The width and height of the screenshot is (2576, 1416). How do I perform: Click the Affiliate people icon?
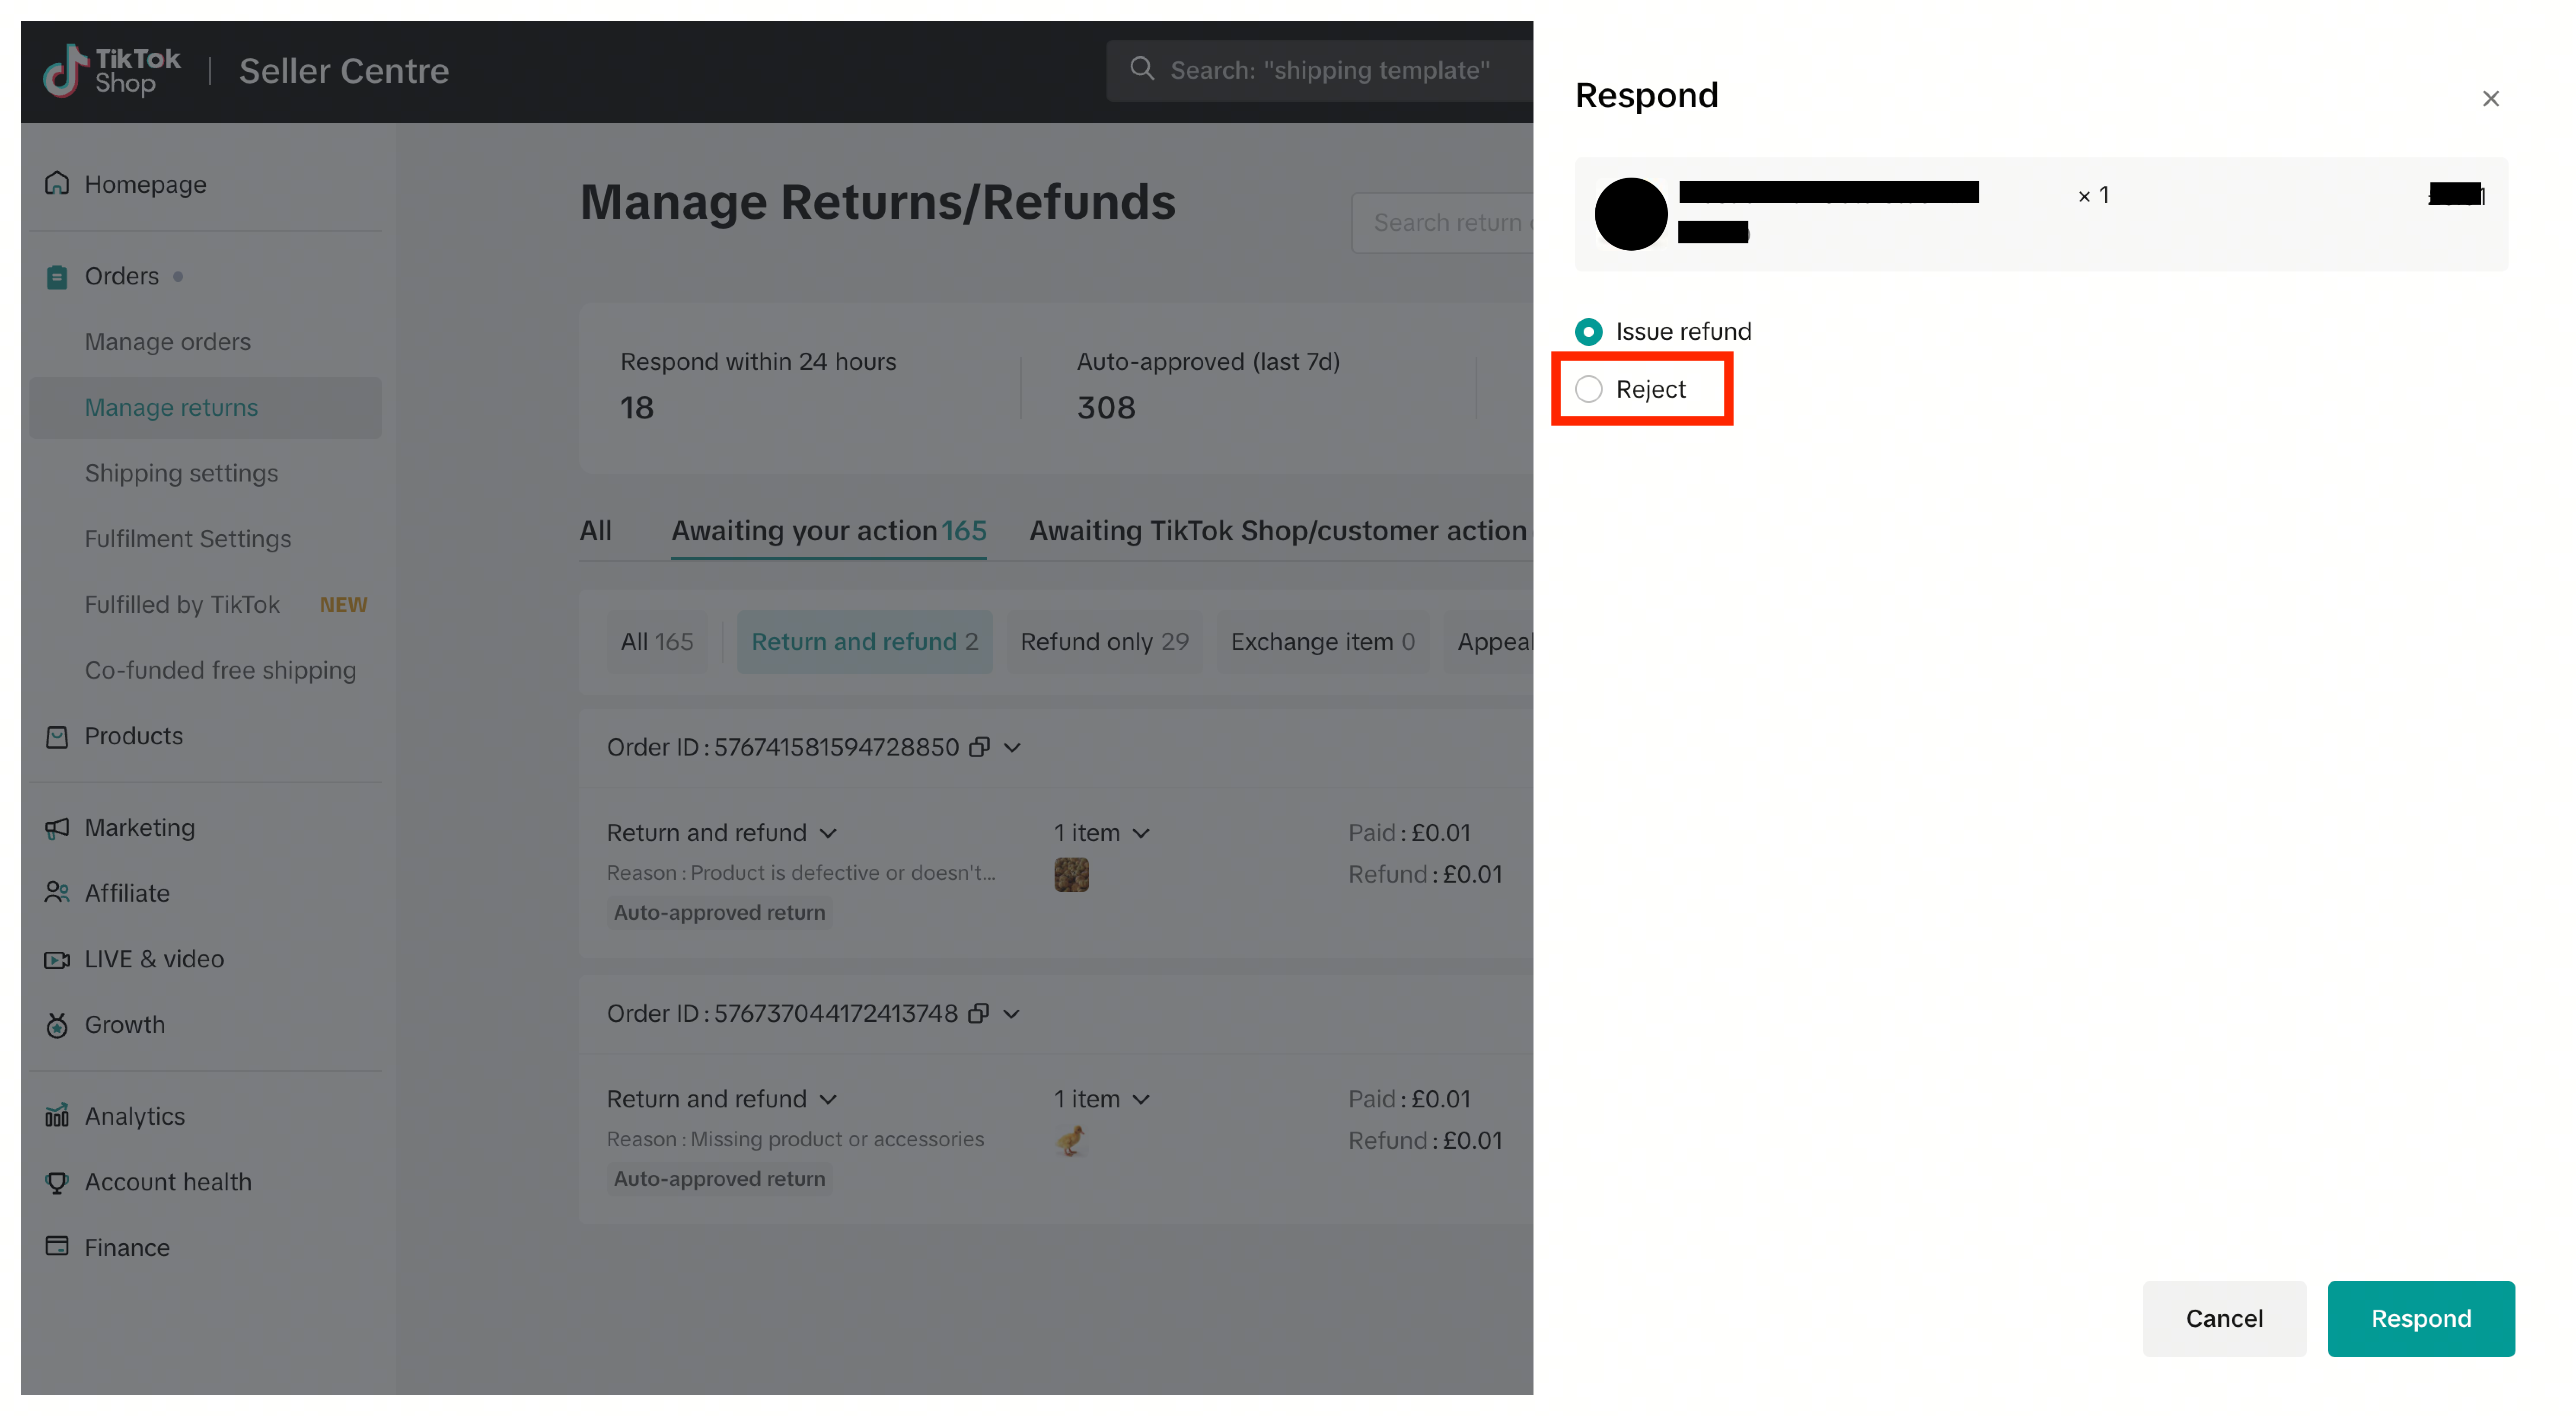tap(57, 892)
